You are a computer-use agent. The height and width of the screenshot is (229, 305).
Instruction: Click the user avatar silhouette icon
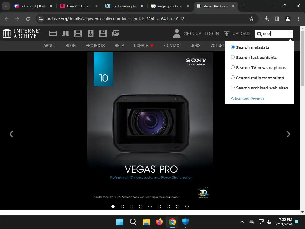point(177,33)
